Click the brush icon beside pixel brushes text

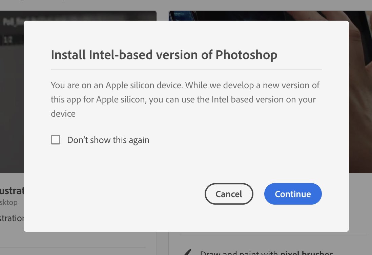click(x=188, y=252)
